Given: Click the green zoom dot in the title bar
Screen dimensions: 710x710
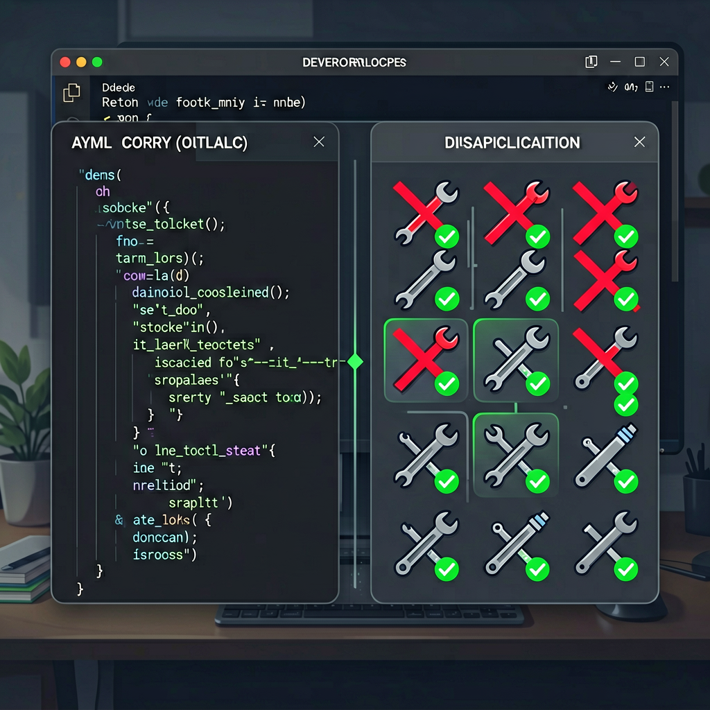Looking at the screenshot, I should [x=97, y=62].
